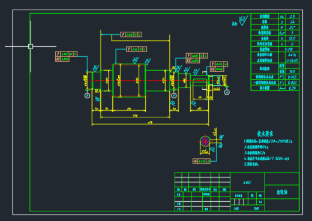The height and width of the screenshot is (221, 312).
Task: Click the topmost geometric tolerance frame
Action: pyautogui.click(x=131, y=35)
